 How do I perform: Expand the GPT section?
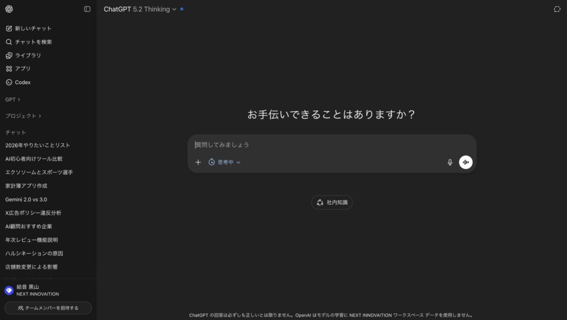[13, 100]
